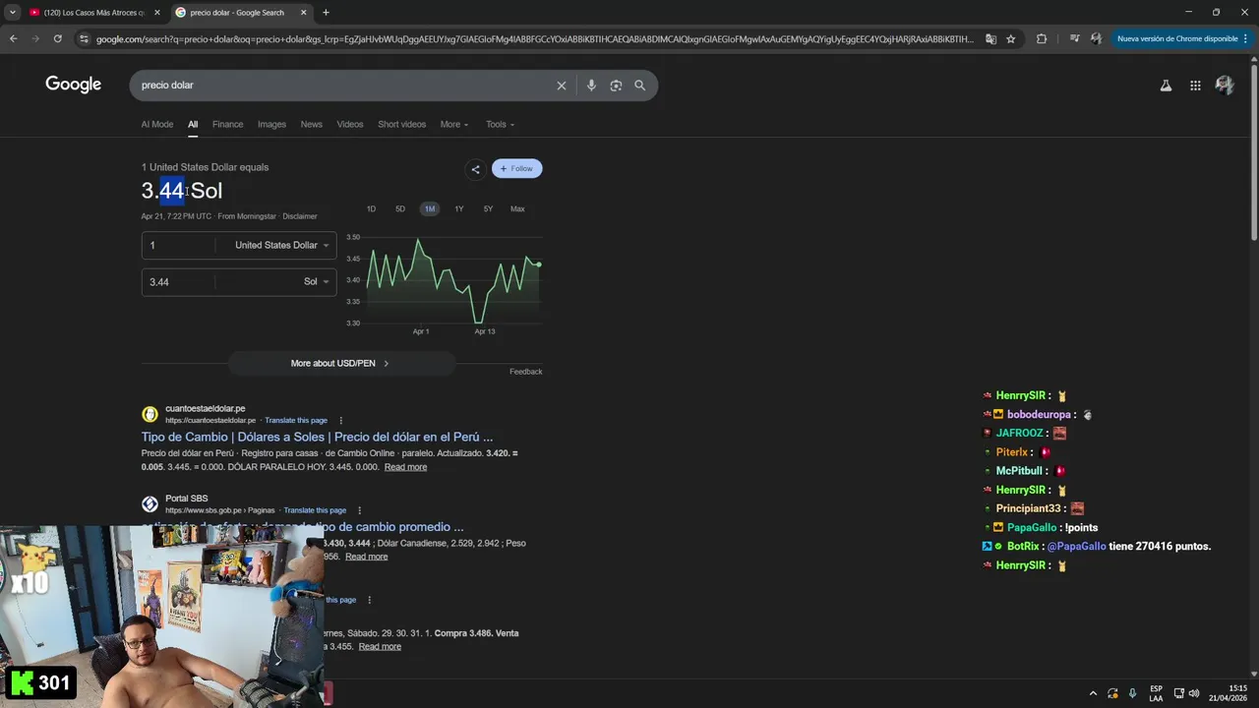Start voice search with microphone icon
This screenshot has height=708, width=1259.
[591, 86]
